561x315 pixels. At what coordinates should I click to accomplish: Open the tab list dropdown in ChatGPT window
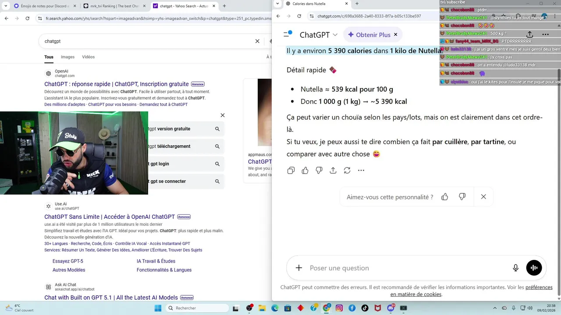tap(277, 3)
